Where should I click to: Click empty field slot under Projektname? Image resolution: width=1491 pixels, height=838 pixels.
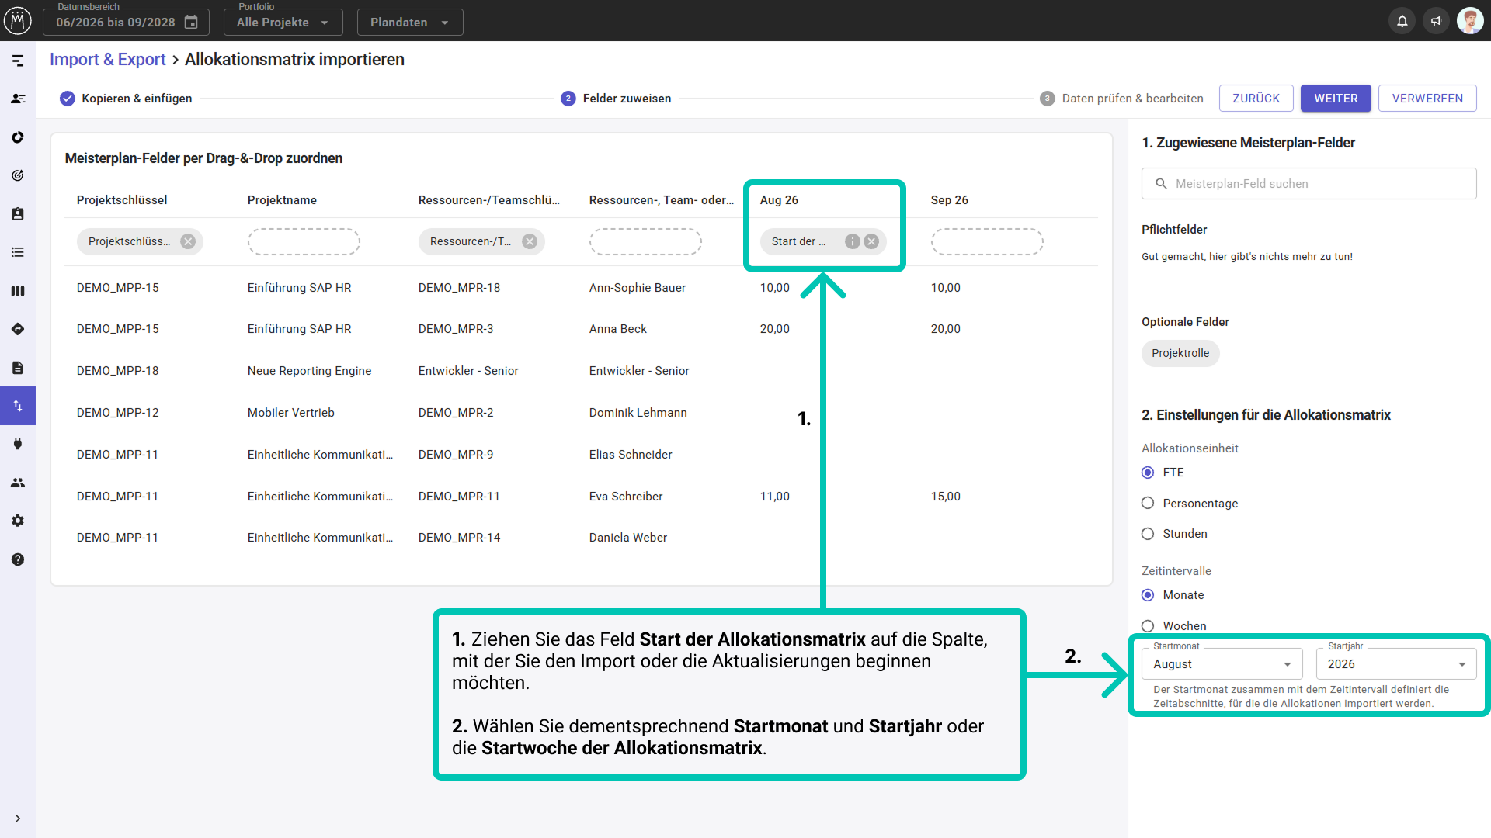[304, 241]
